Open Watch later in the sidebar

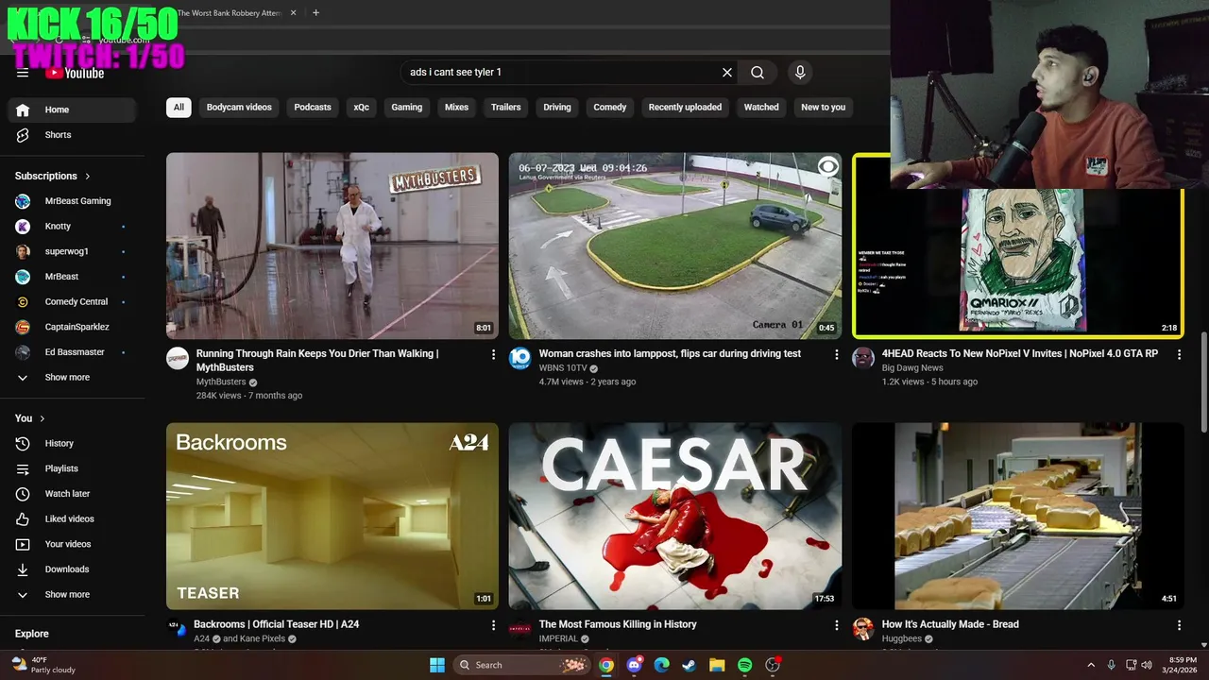[73, 494]
